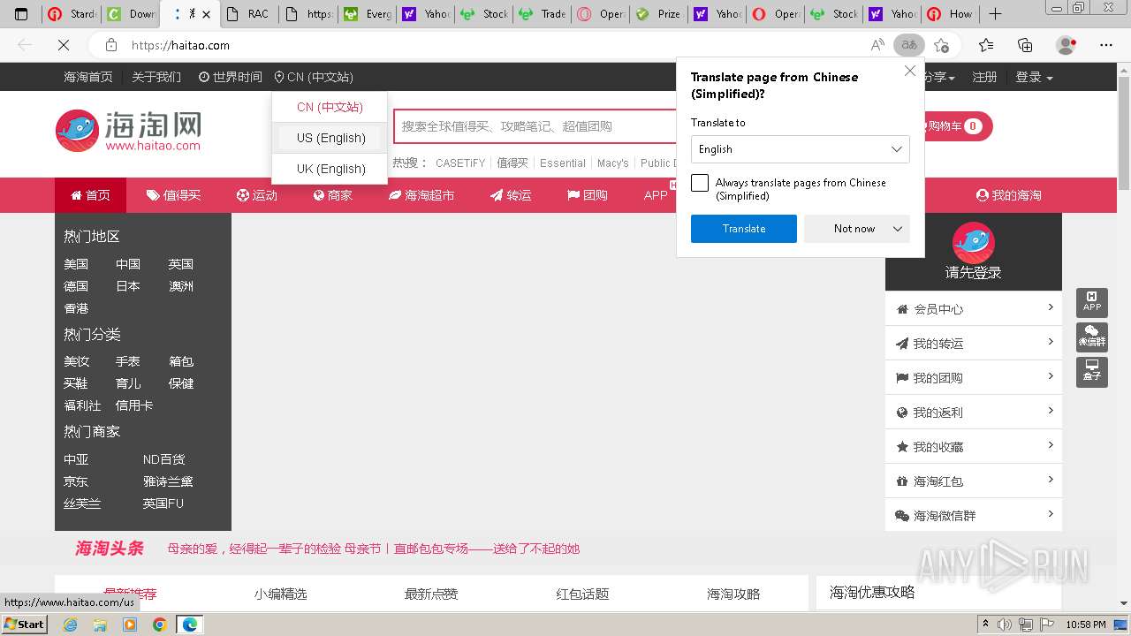Image resolution: width=1131 pixels, height=636 pixels.
Task: Expand the 会员中心 row
Action: pos(973,309)
